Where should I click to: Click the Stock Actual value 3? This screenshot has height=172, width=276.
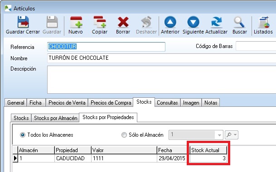pos(208,158)
